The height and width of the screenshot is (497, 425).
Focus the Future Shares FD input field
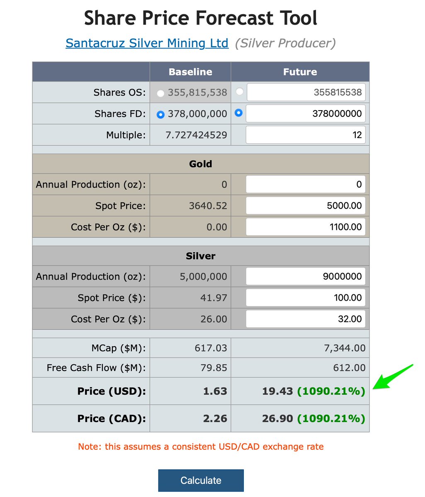pyautogui.click(x=306, y=113)
